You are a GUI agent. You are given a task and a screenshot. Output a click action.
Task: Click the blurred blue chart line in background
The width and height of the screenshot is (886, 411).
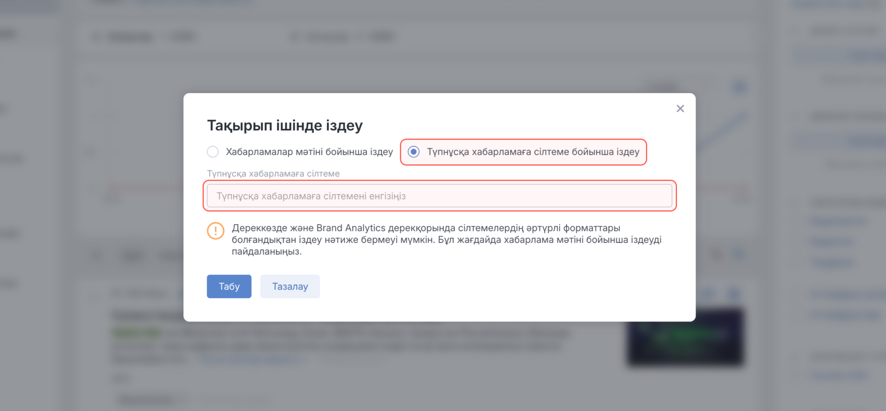point(725,130)
